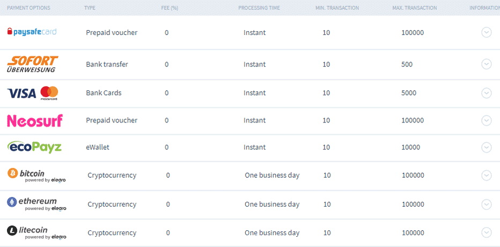Click the MIN. TRANSACTION column header

point(337,8)
